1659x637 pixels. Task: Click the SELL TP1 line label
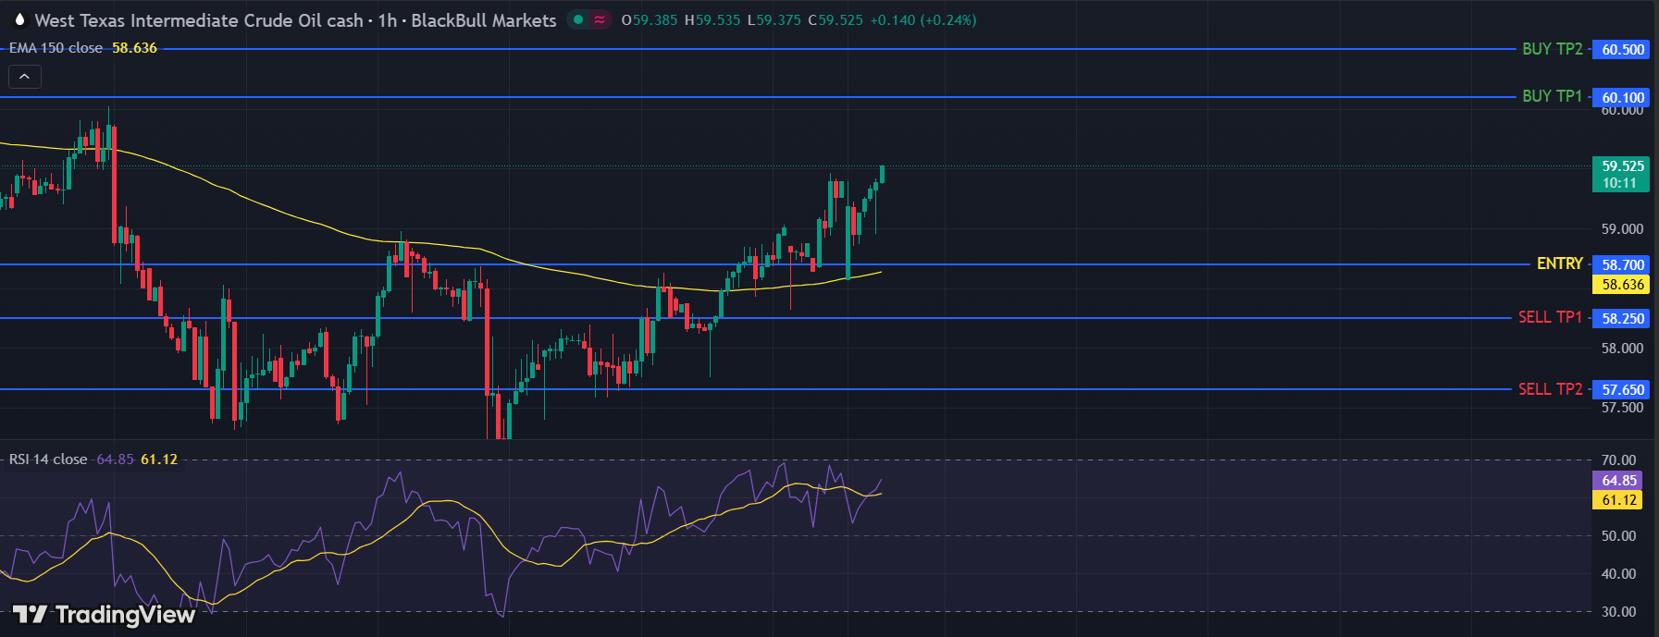pos(1550,317)
